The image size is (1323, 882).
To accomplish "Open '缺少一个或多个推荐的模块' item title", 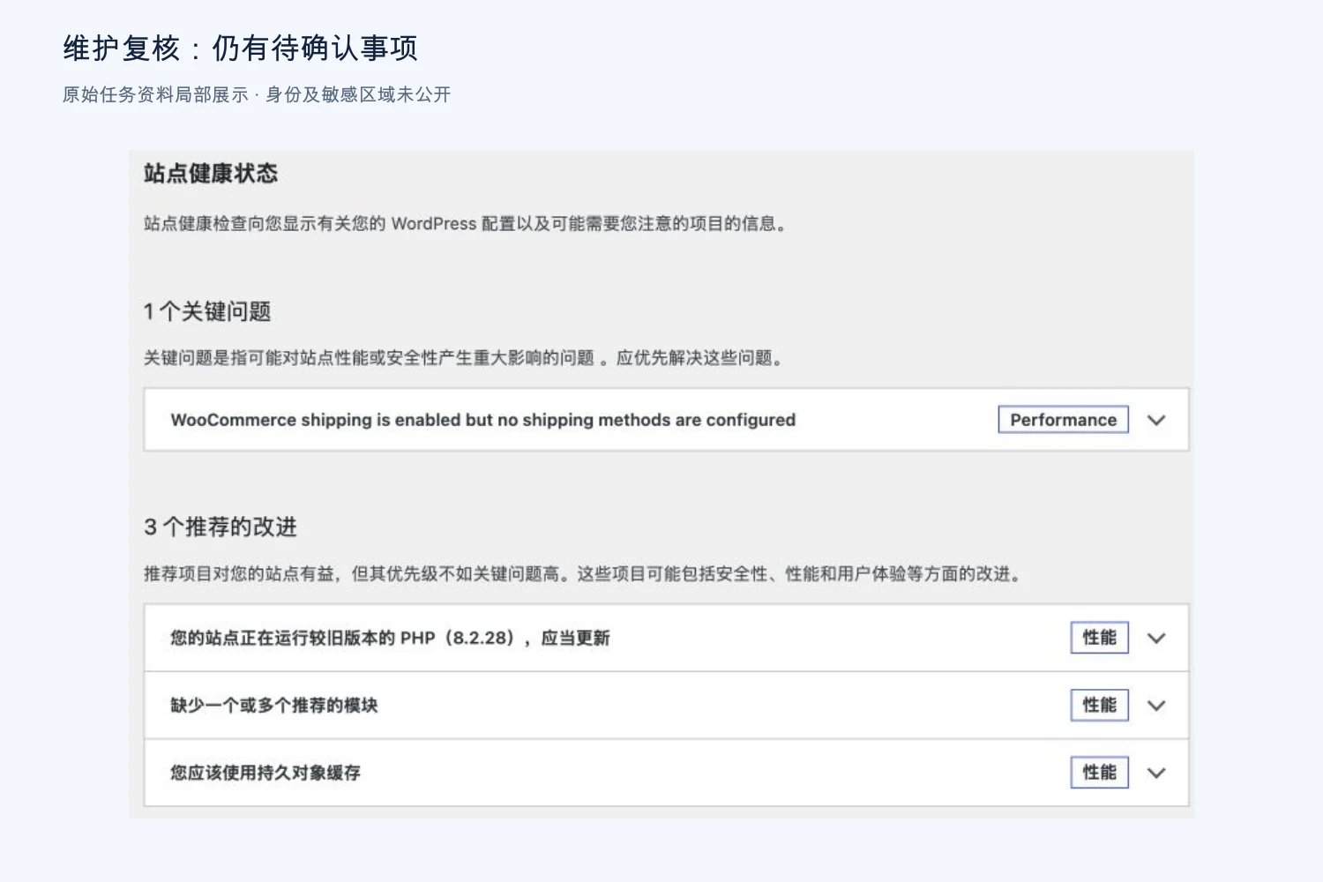I will (273, 706).
